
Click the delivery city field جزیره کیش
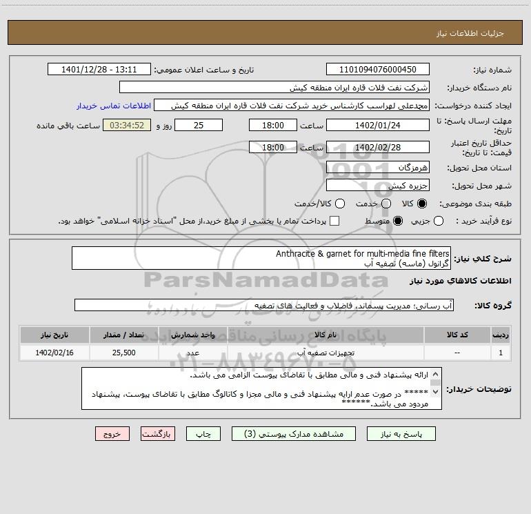coord(378,186)
